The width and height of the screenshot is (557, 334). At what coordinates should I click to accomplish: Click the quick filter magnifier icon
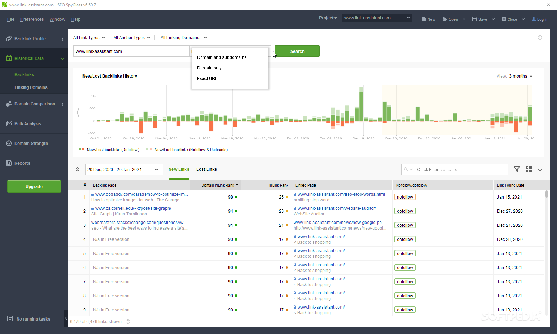[x=406, y=169]
